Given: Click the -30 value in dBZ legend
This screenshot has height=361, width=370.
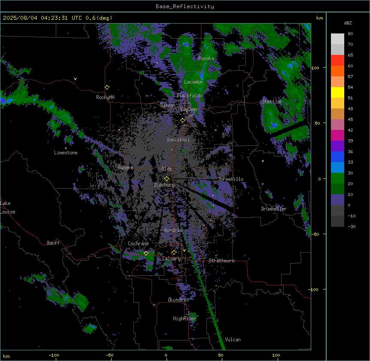Looking at the screenshot, I should tap(352, 227).
